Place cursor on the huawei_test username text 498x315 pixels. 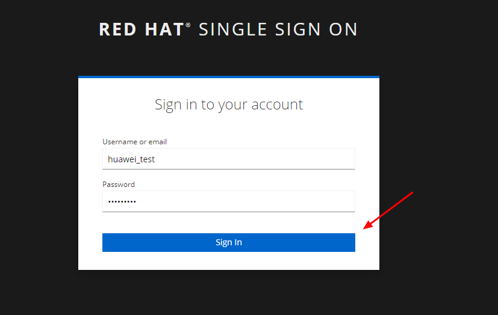(x=132, y=159)
